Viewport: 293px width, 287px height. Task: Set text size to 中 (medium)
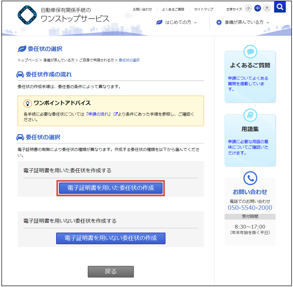click(x=258, y=8)
